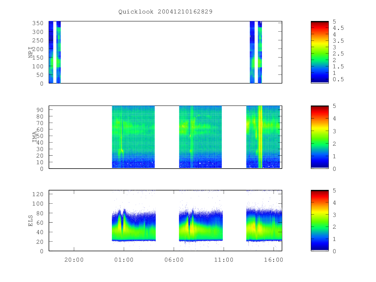Click the 0.5 label on NPI color bar

click(x=338, y=79)
